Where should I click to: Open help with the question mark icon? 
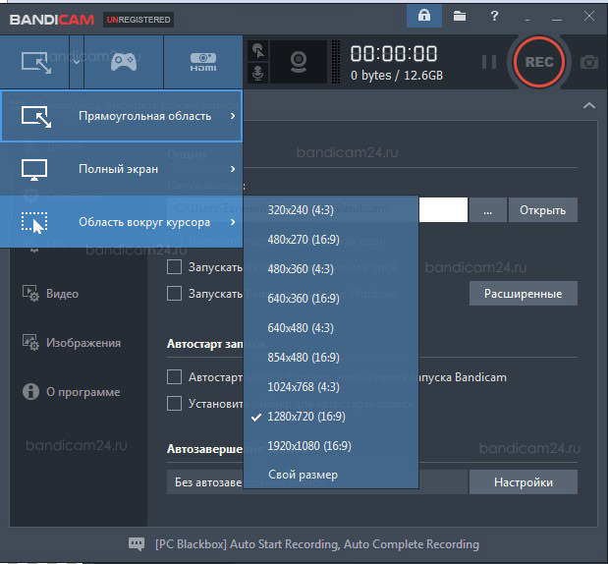coord(494,16)
